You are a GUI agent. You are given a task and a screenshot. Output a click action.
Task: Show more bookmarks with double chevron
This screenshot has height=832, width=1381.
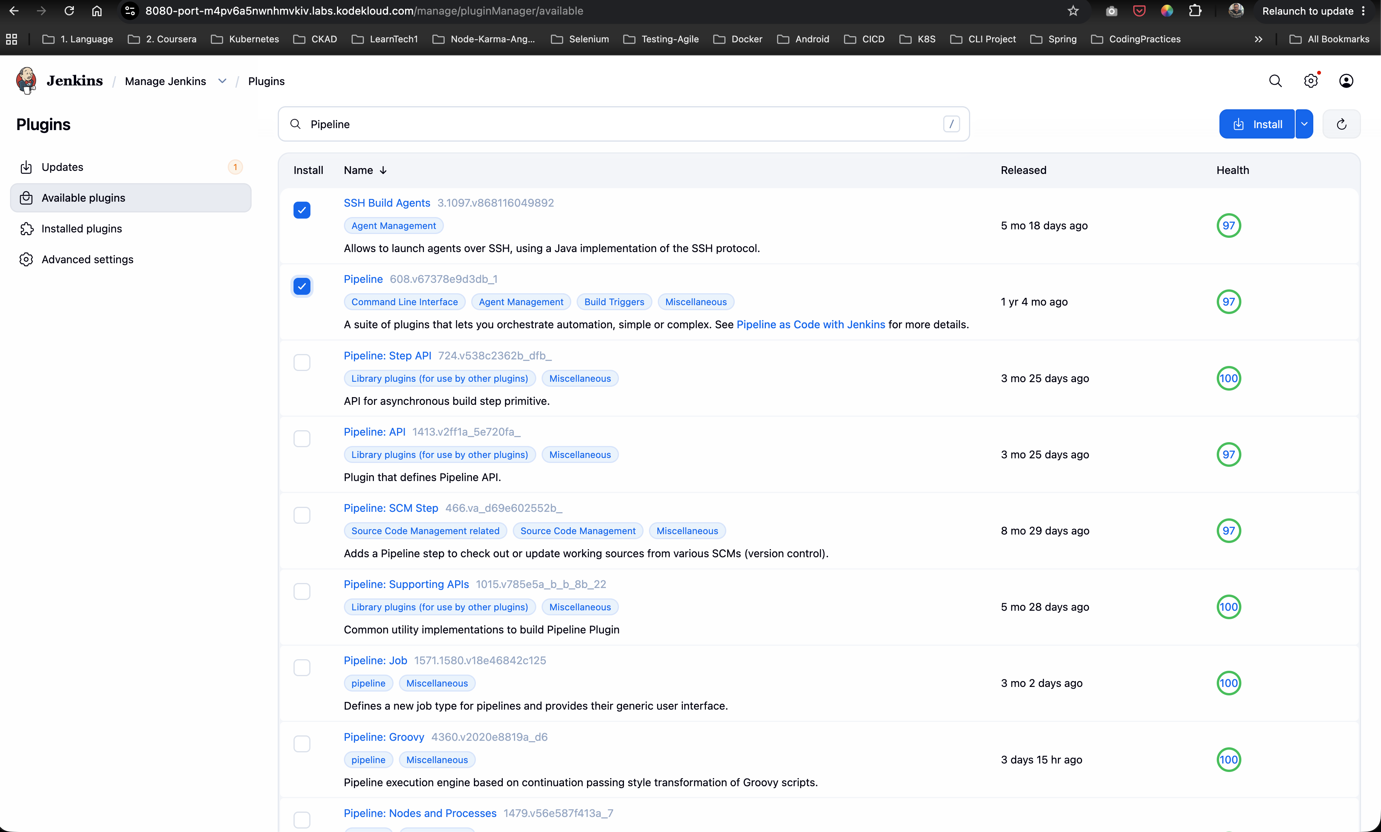pyautogui.click(x=1258, y=39)
